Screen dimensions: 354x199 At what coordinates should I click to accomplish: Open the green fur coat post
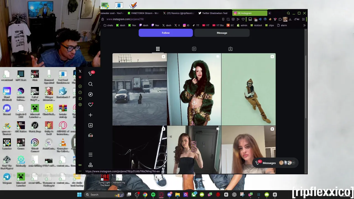click(194, 90)
